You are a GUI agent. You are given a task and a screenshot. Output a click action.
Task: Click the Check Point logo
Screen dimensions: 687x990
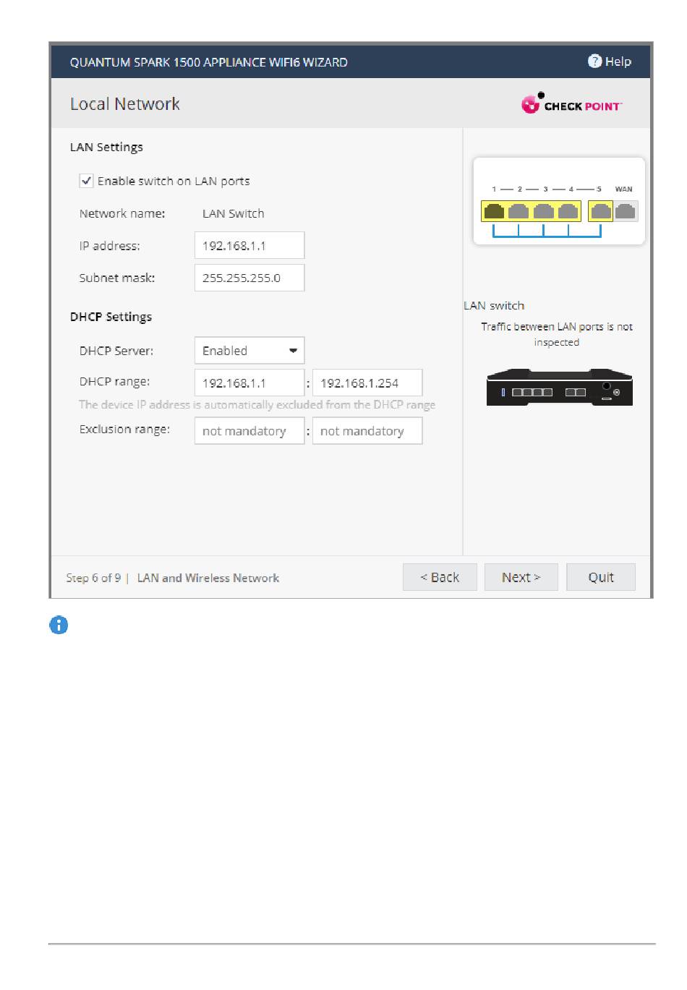pyautogui.click(x=571, y=103)
